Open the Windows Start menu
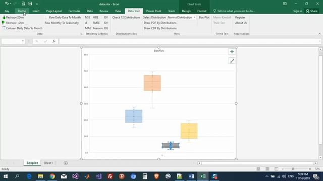This screenshot has width=323, height=181. pyautogui.click(x=6, y=176)
